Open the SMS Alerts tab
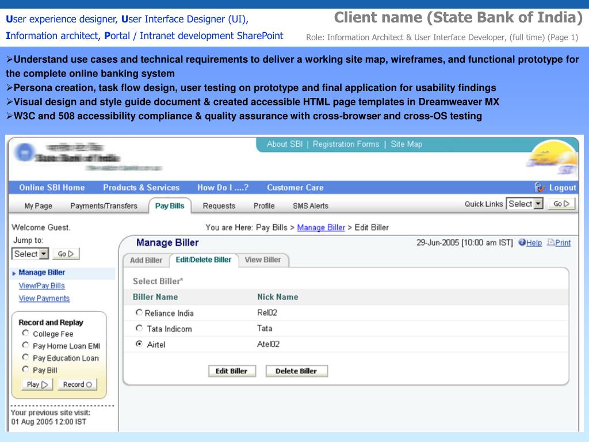This screenshot has height=442, width=589. point(311,206)
